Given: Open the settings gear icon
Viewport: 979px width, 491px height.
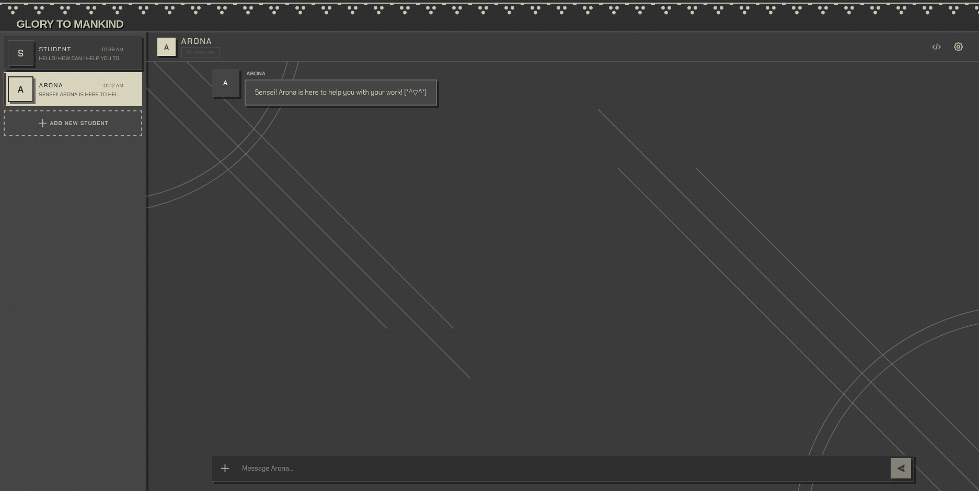Looking at the screenshot, I should [x=958, y=47].
